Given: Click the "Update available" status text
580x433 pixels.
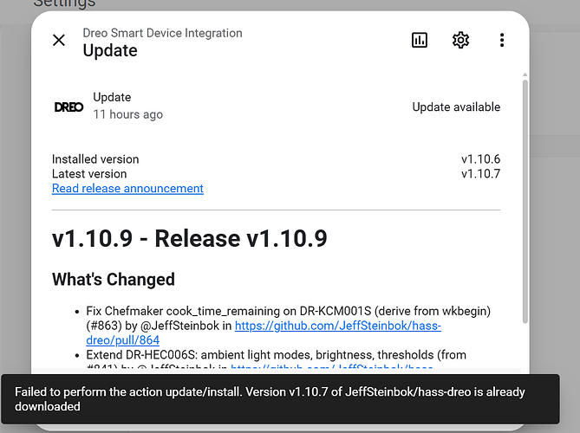Looking at the screenshot, I should 456,107.
